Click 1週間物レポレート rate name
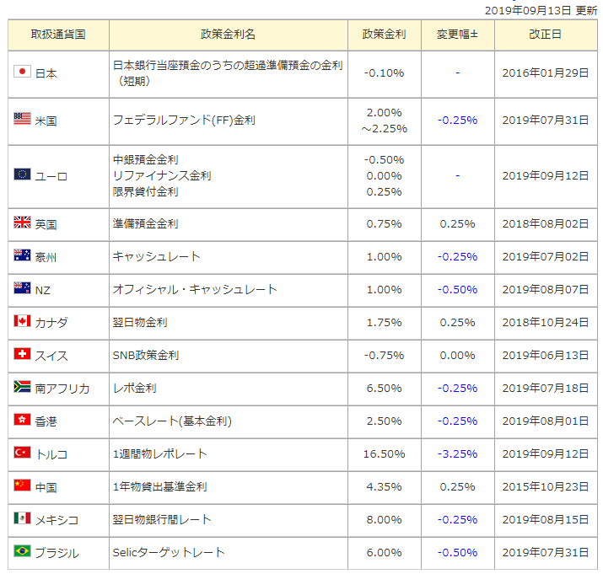The image size is (603, 574). pos(159,454)
